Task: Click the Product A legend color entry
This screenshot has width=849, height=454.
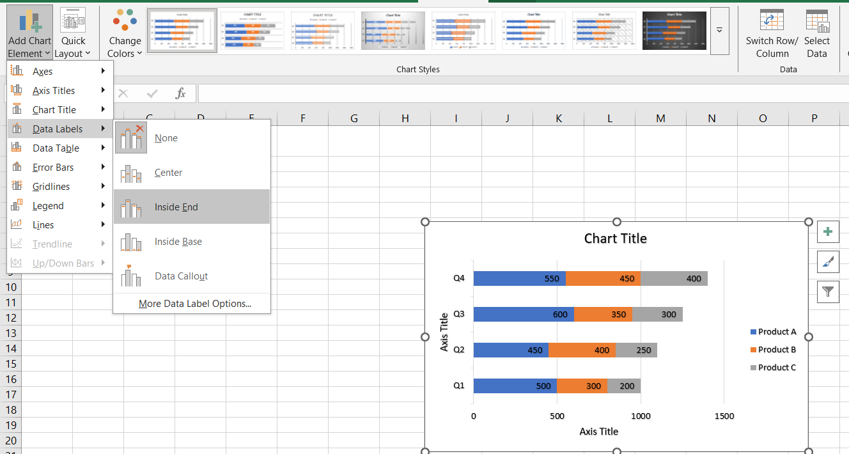Action: pos(754,332)
